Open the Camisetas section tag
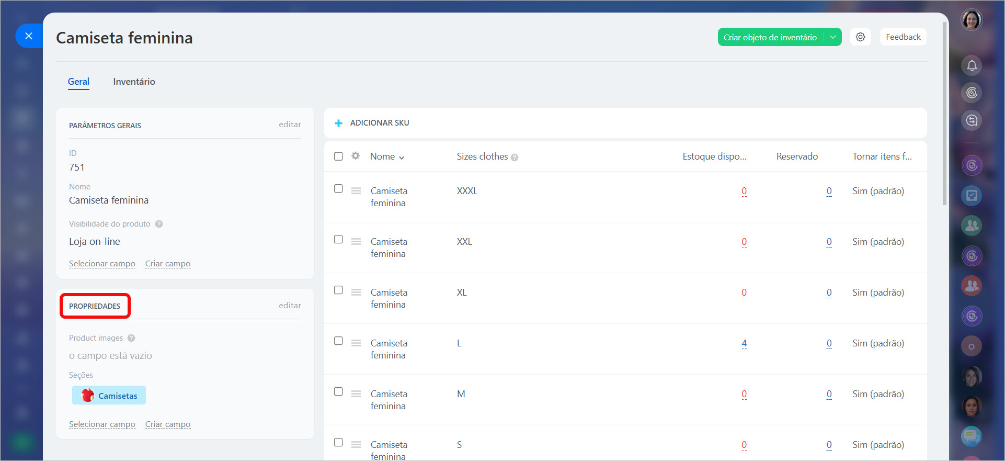This screenshot has height=461, width=1005. click(x=109, y=395)
